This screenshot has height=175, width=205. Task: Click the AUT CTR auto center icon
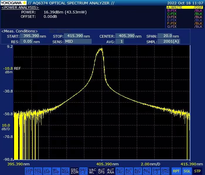click(147, 171)
